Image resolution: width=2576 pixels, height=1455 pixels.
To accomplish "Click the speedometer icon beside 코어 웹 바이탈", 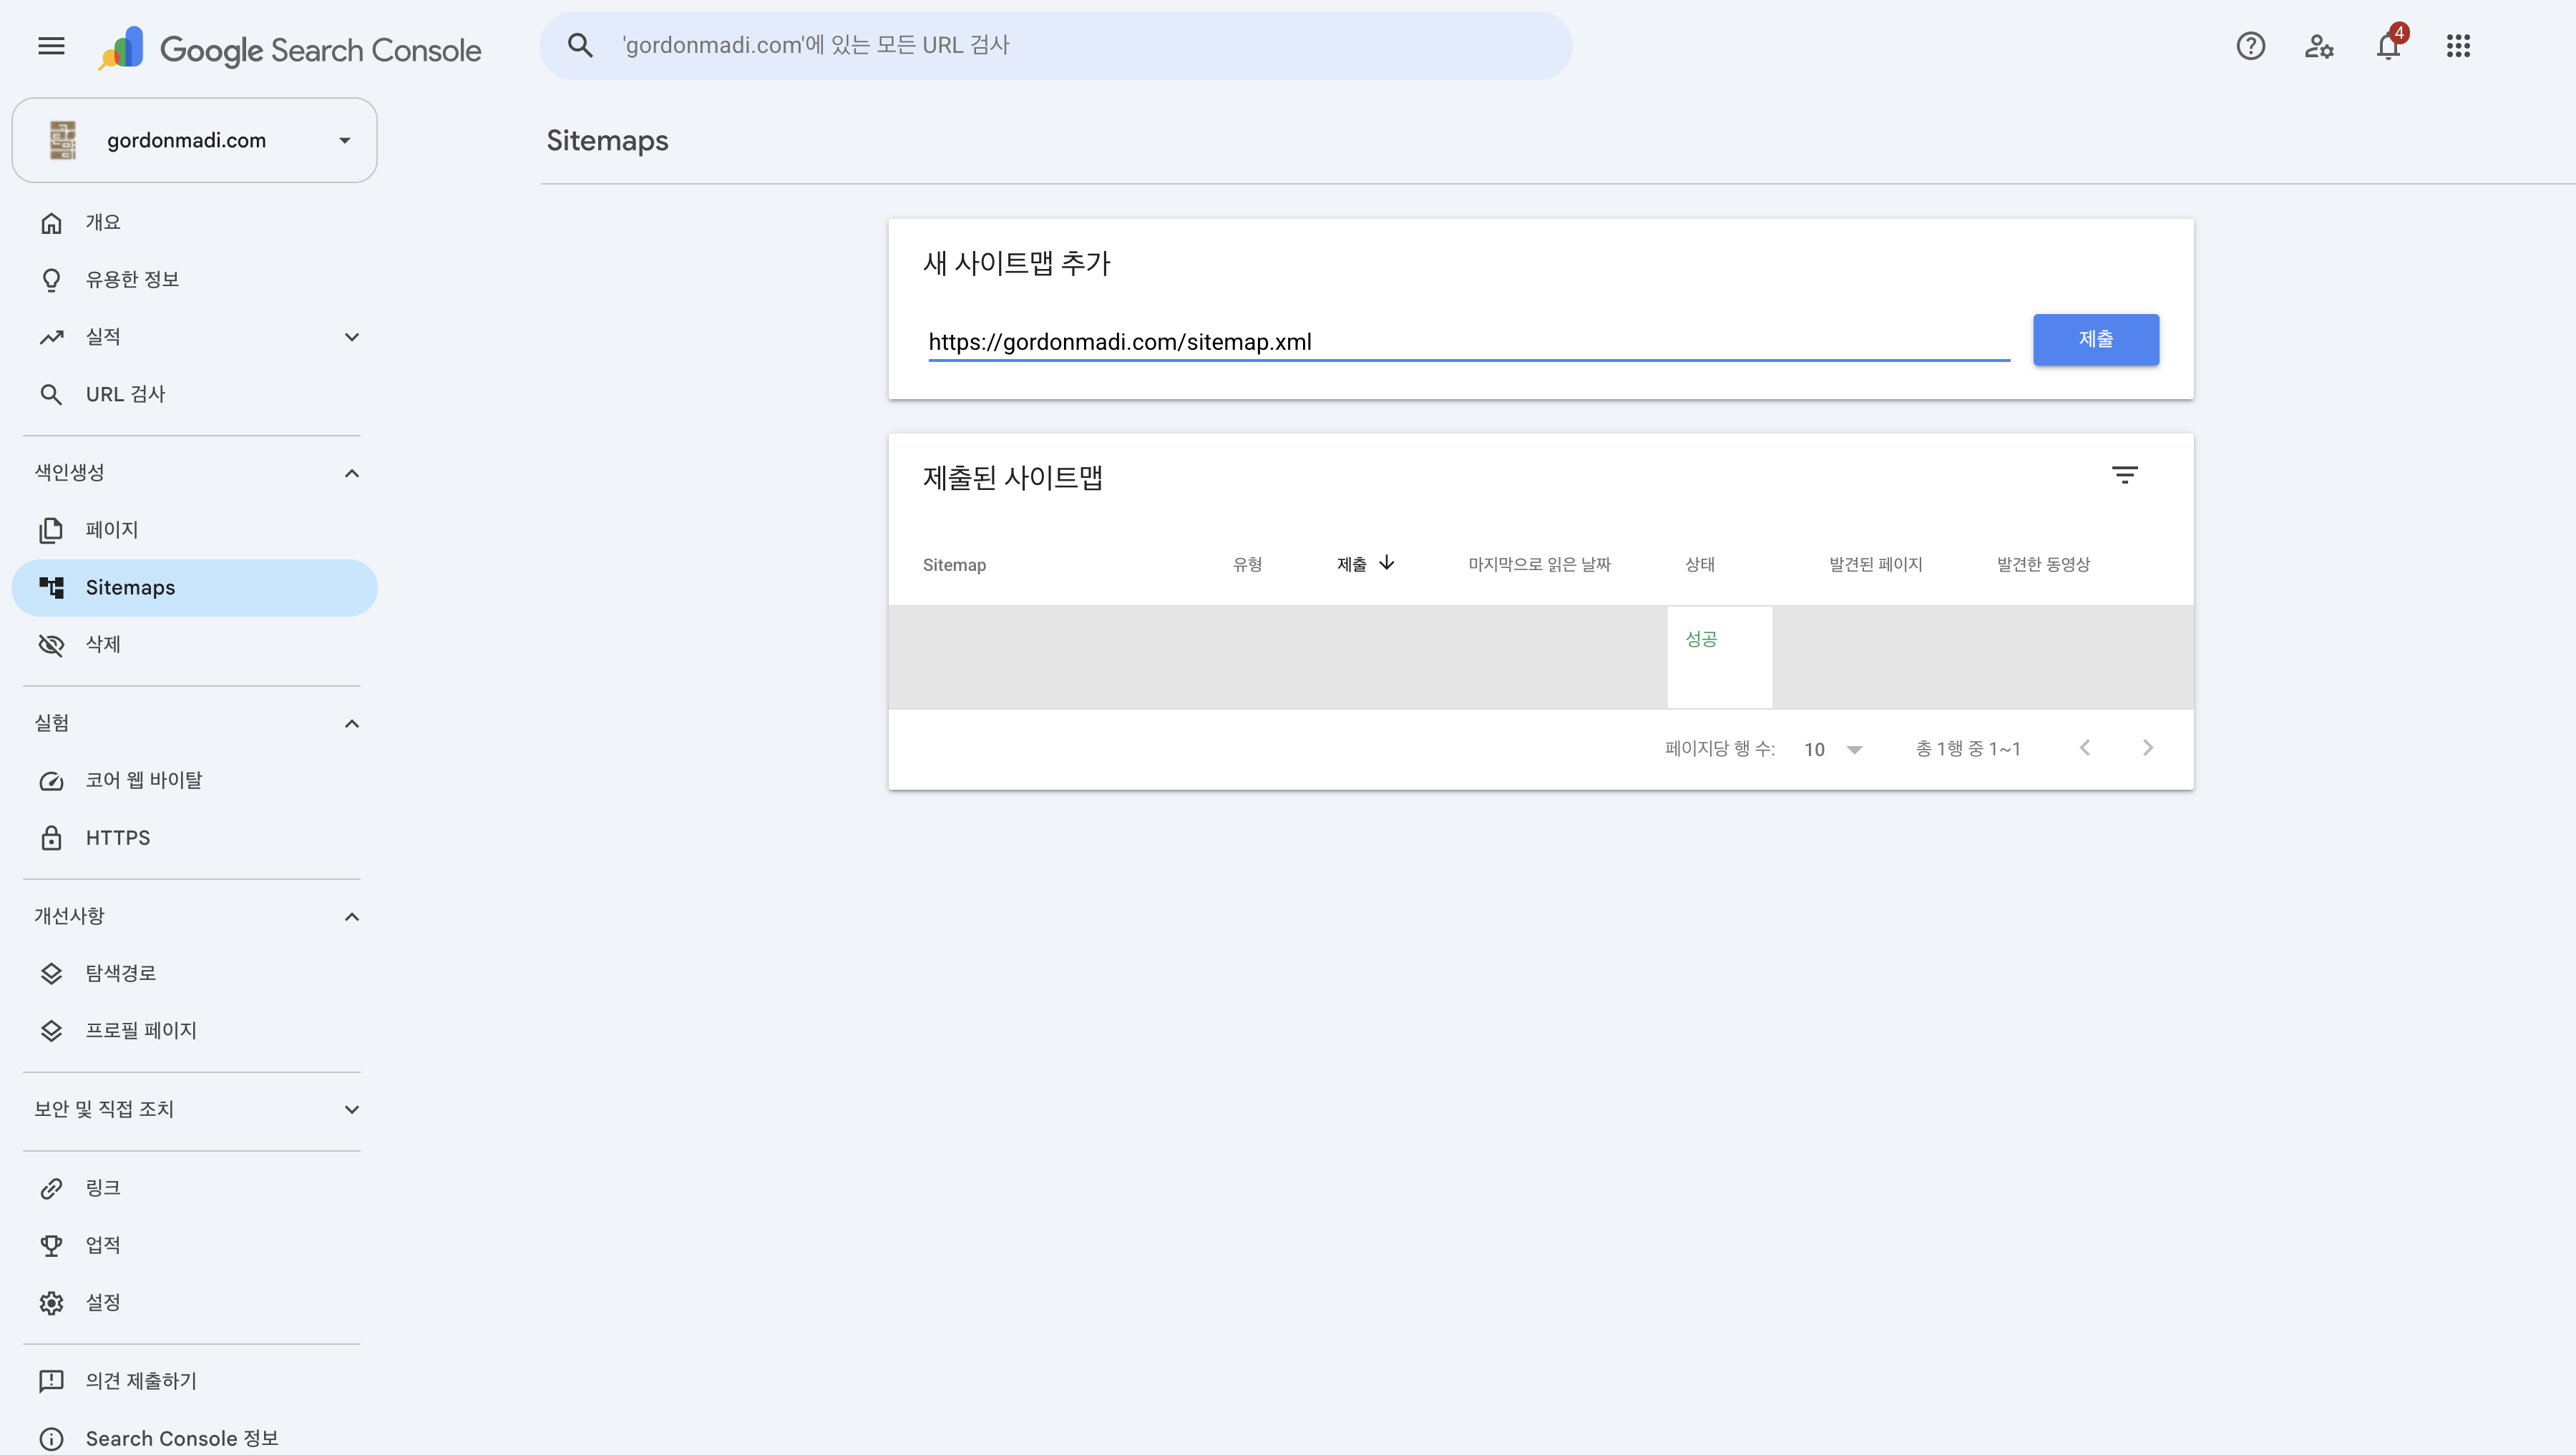I will (51, 781).
